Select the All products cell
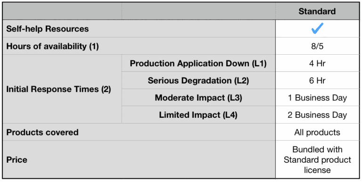 pyautogui.click(x=317, y=132)
